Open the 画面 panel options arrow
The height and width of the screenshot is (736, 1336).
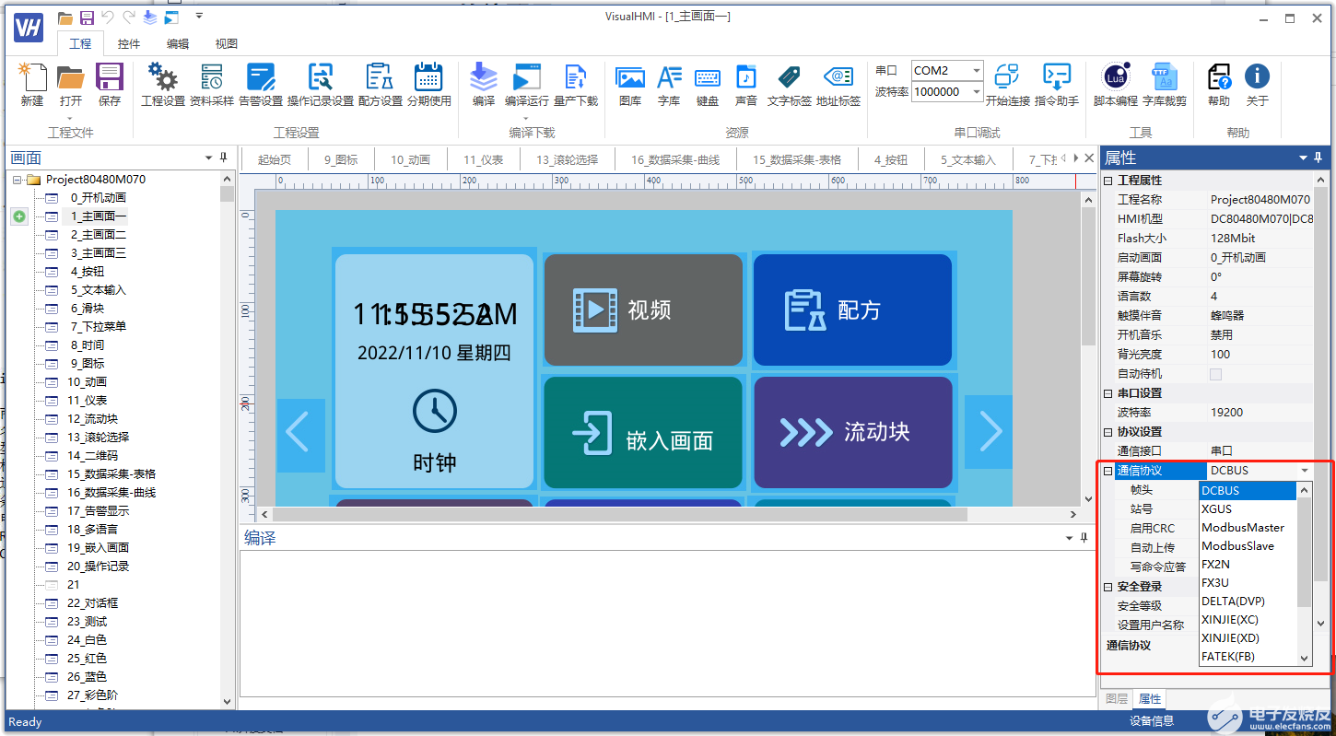[x=208, y=158]
